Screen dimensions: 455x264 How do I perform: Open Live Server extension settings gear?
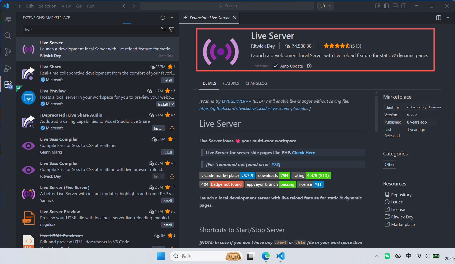pos(309,66)
